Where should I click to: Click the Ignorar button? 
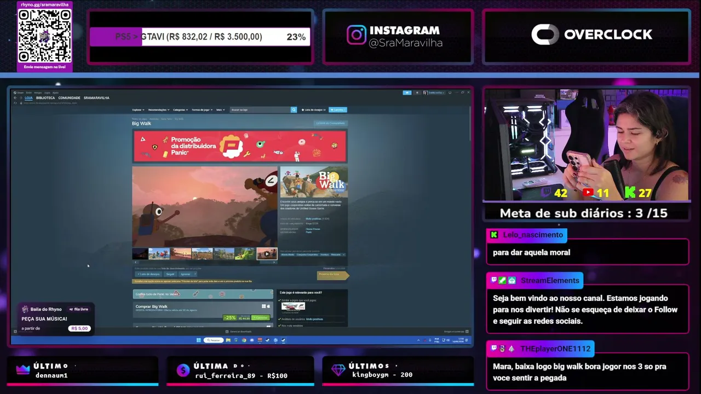[x=186, y=274]
